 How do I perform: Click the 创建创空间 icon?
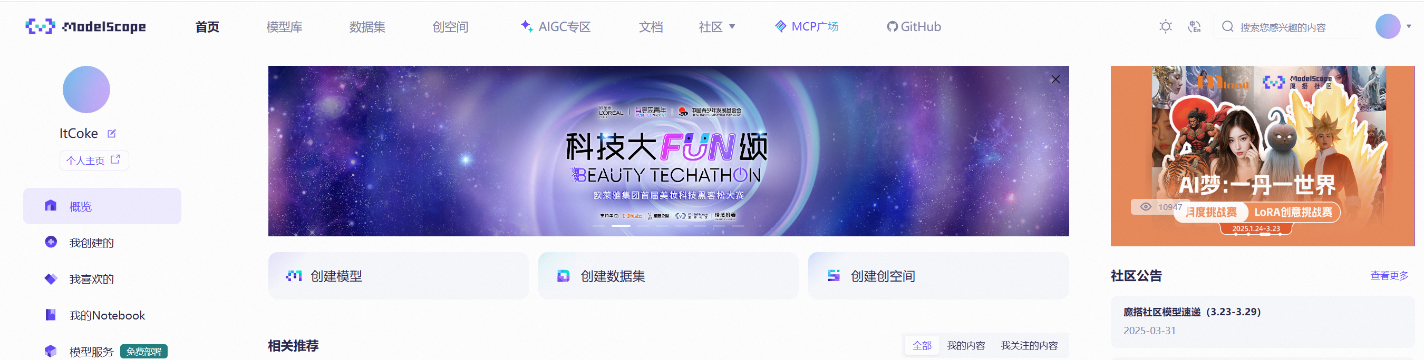pos(834,275)
